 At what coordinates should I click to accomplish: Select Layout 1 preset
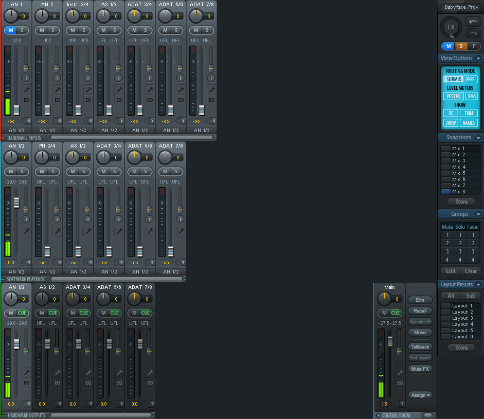pos(460,306)
